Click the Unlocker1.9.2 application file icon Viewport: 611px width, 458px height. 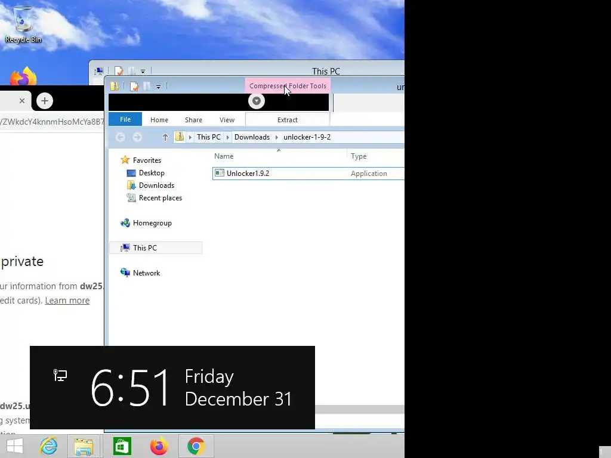click(x=220, y=173)
